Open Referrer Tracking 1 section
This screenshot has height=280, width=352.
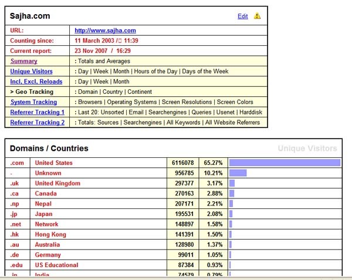pos(37,112)
